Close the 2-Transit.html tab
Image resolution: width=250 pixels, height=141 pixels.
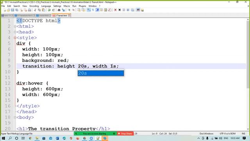69,16
